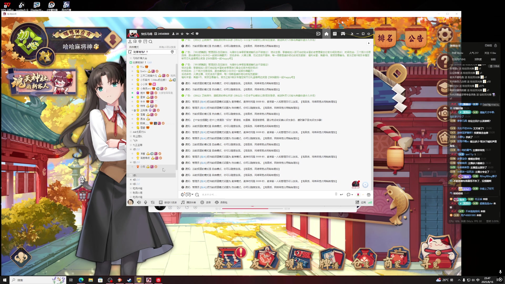Screen dimensions: 505x284
Task: Click user 拖米 in channel list
Action: coord(143,93)
